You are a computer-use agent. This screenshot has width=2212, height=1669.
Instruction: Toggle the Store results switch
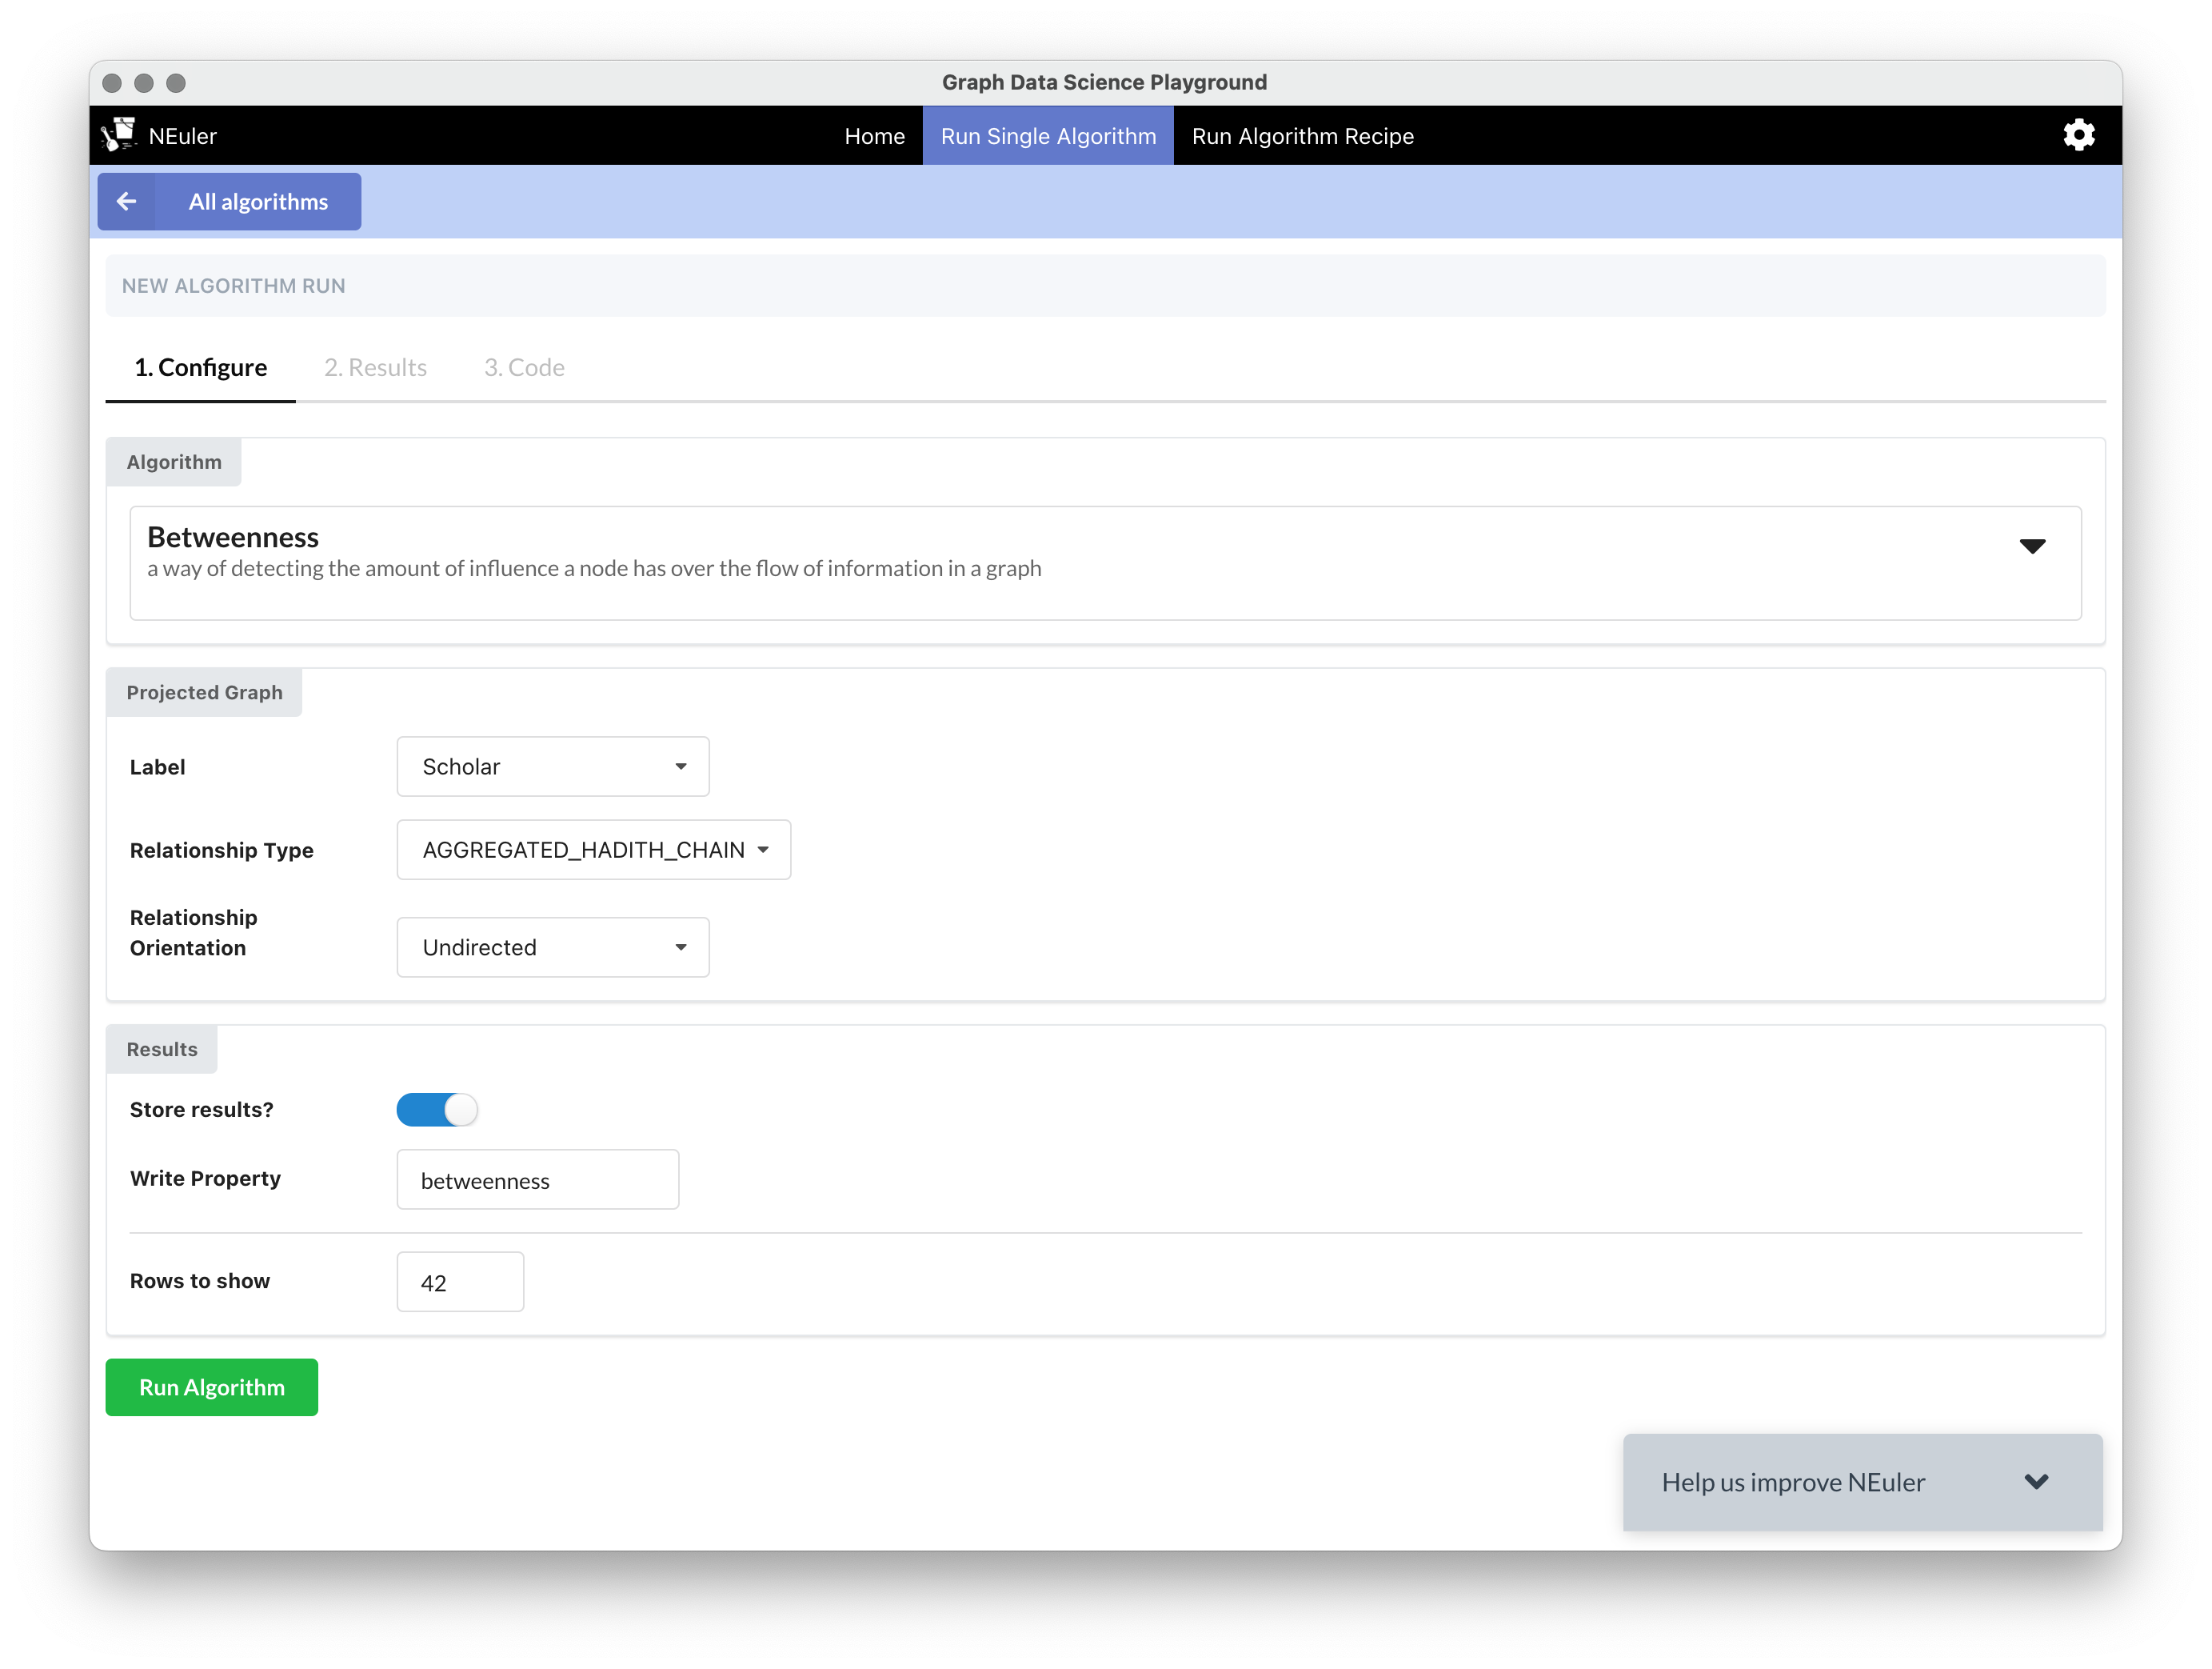coord(437,1110)
